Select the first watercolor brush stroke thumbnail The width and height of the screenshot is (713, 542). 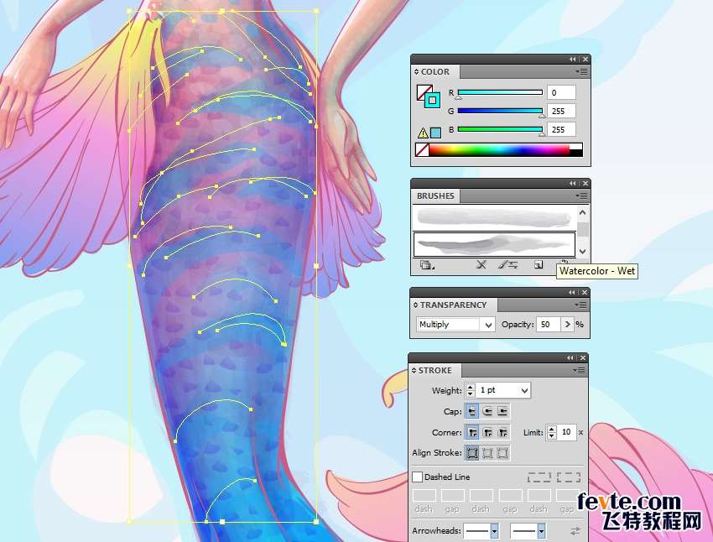[x=494, y=218]
